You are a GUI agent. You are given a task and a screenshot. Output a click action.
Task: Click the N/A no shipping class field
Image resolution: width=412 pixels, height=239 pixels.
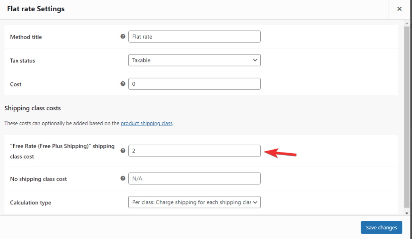pos(194,178)
